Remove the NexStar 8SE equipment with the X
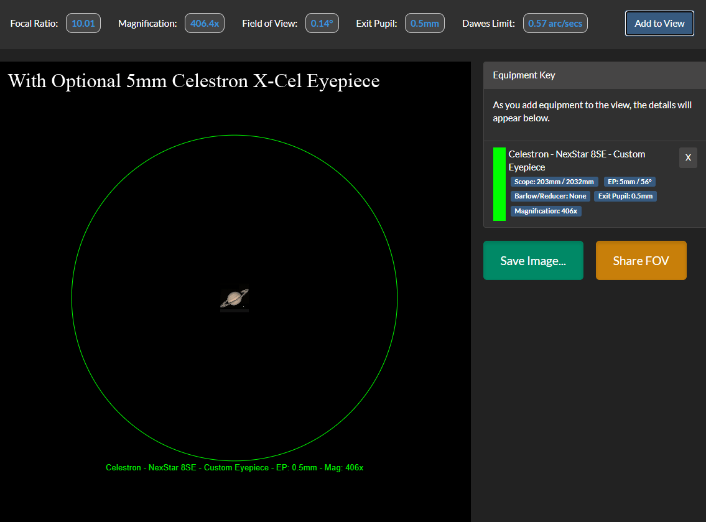Image resolution: width=706 pixels, height=522 pixels. [688, 157]
